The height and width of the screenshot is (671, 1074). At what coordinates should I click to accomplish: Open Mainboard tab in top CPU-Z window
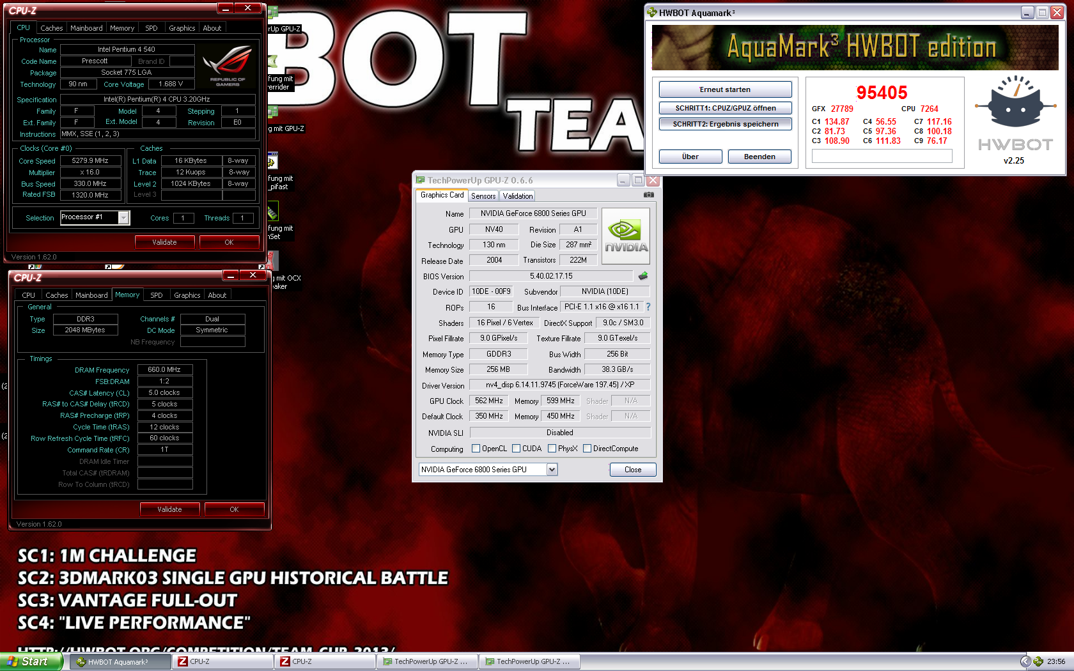(86, 28)
